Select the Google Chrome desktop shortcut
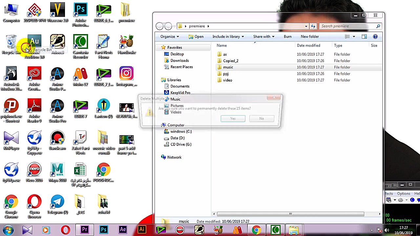This screenshot has width=420, height=236. pyautogui.click(x=11, y=206)
